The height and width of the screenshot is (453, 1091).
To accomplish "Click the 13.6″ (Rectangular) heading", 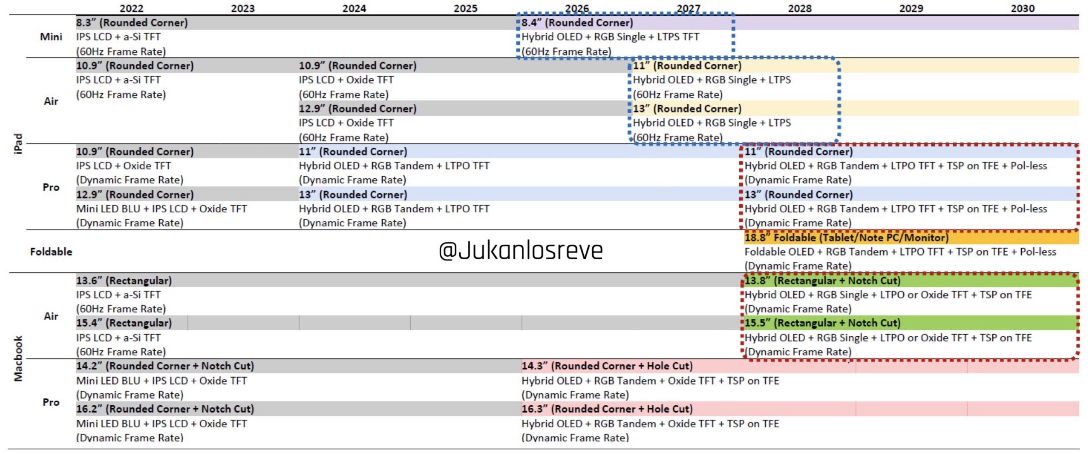I will coord(124,280).
